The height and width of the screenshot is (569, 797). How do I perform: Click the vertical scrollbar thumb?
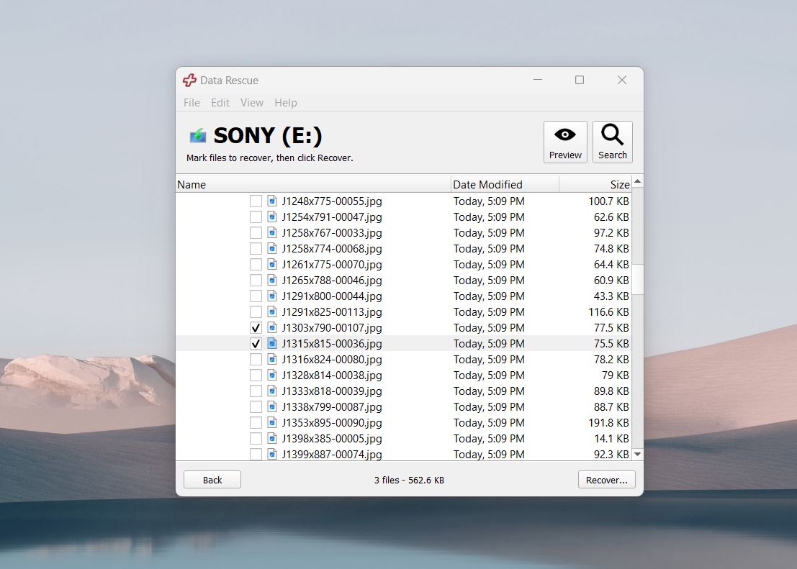coord(637,279)
